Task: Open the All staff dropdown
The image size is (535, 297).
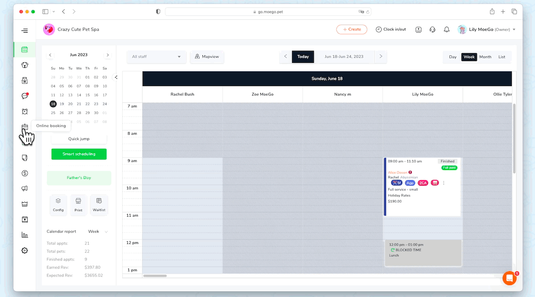Action: (156, 57)
